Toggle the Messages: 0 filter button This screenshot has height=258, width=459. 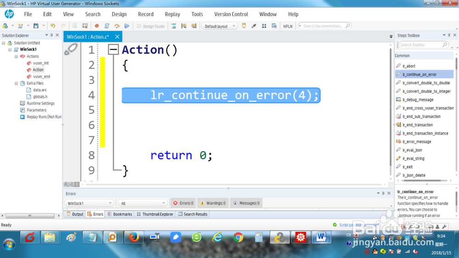point(246,203)
